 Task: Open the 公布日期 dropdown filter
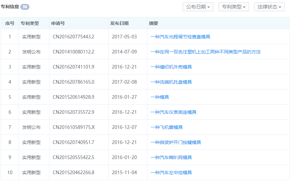pyautogui.click(x=198, y=7)
